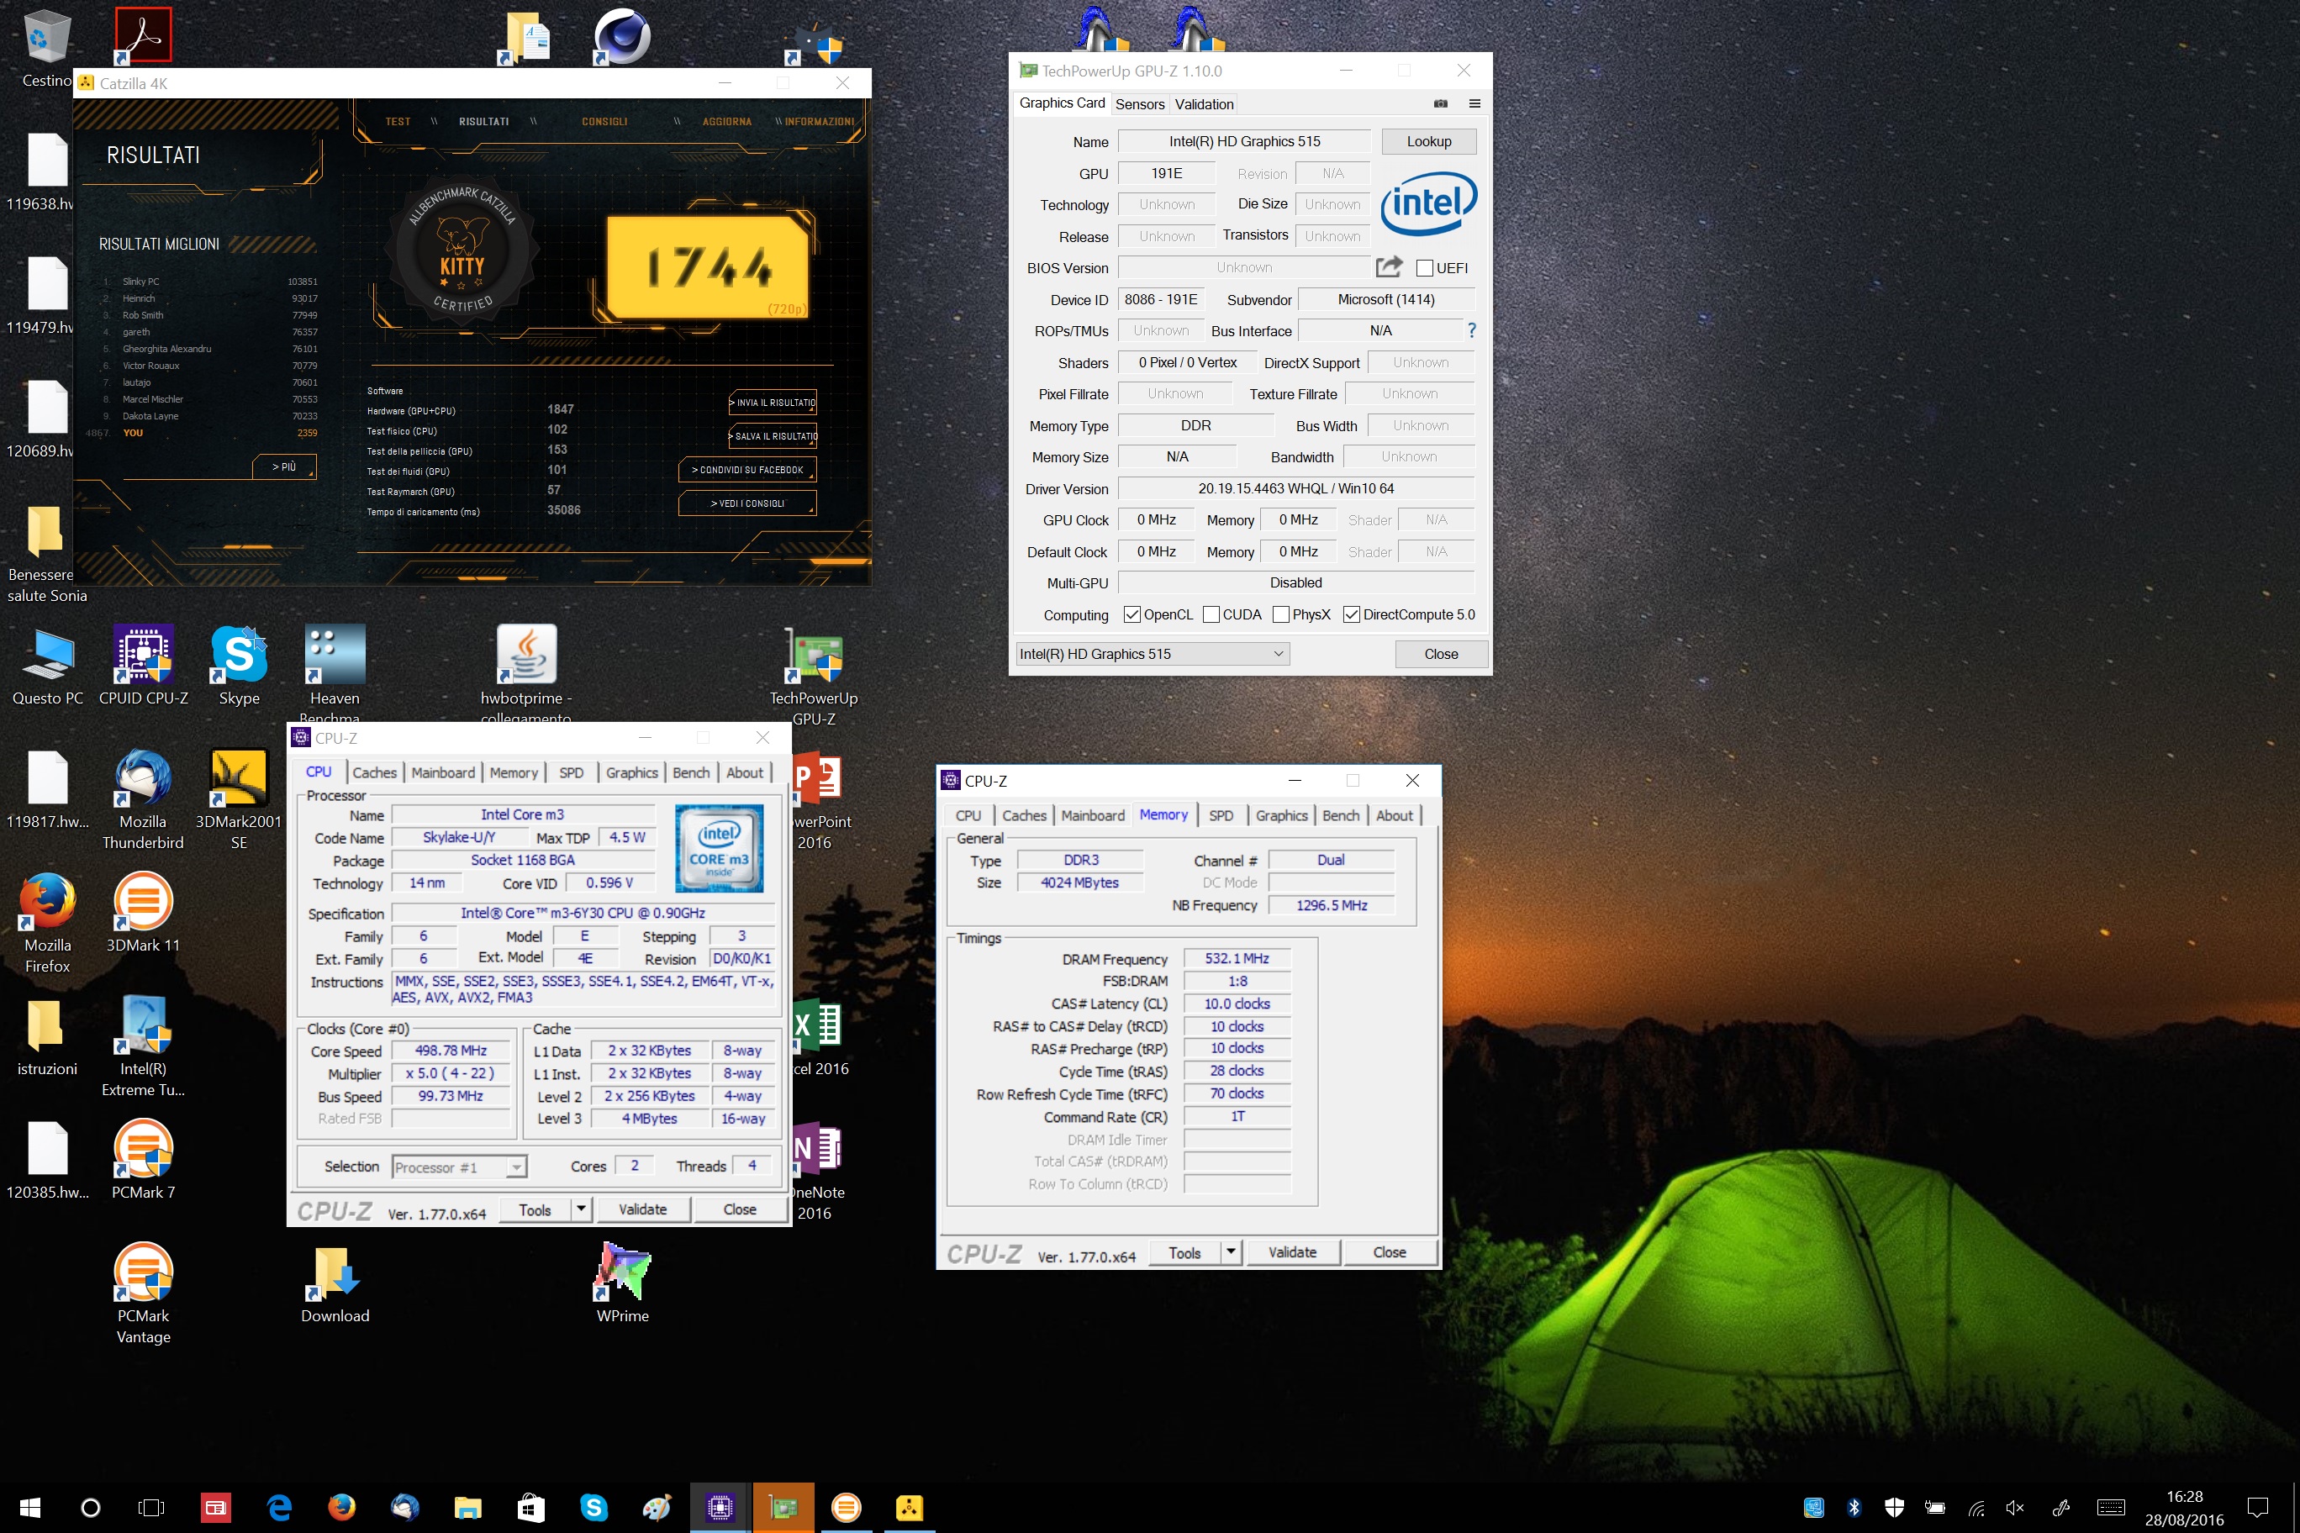Click VEDI I CONSIGLI button
Screen dimensions: 2300x1533
747,503
